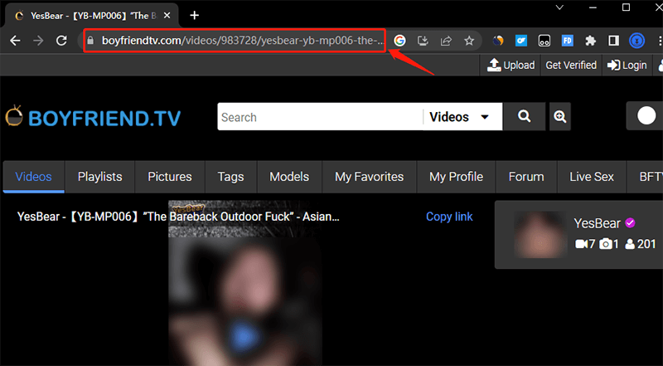Click the browser forward arrow
663x366 pixels.
(x=38, y=41)
